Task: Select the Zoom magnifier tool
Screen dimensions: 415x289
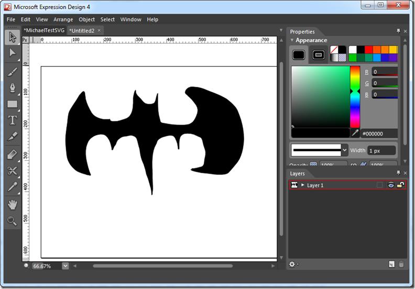Action: [12, 221]
